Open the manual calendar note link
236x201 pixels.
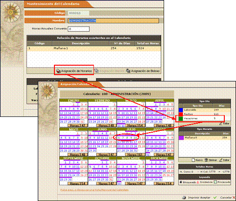tap(94, 190)
